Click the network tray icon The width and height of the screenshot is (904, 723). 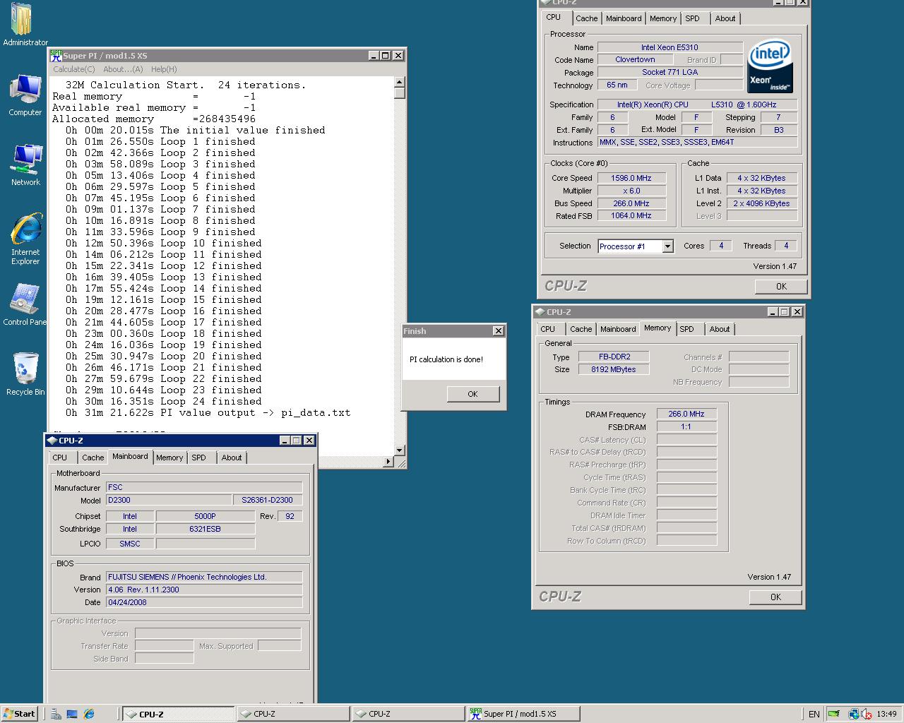pos(853,714)
